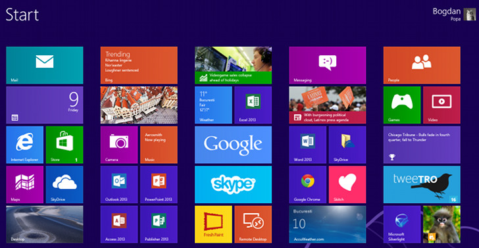479x248 pixels.
Task: Open the AccuWeather.com tile
Action: pyautogui.click(x=328, y=224)
